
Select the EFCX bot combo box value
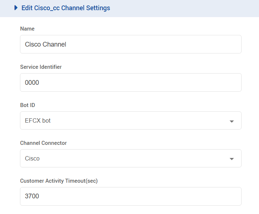point(38,120)
